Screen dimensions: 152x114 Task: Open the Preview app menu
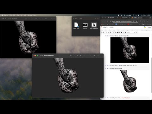(x=6, y=15)
